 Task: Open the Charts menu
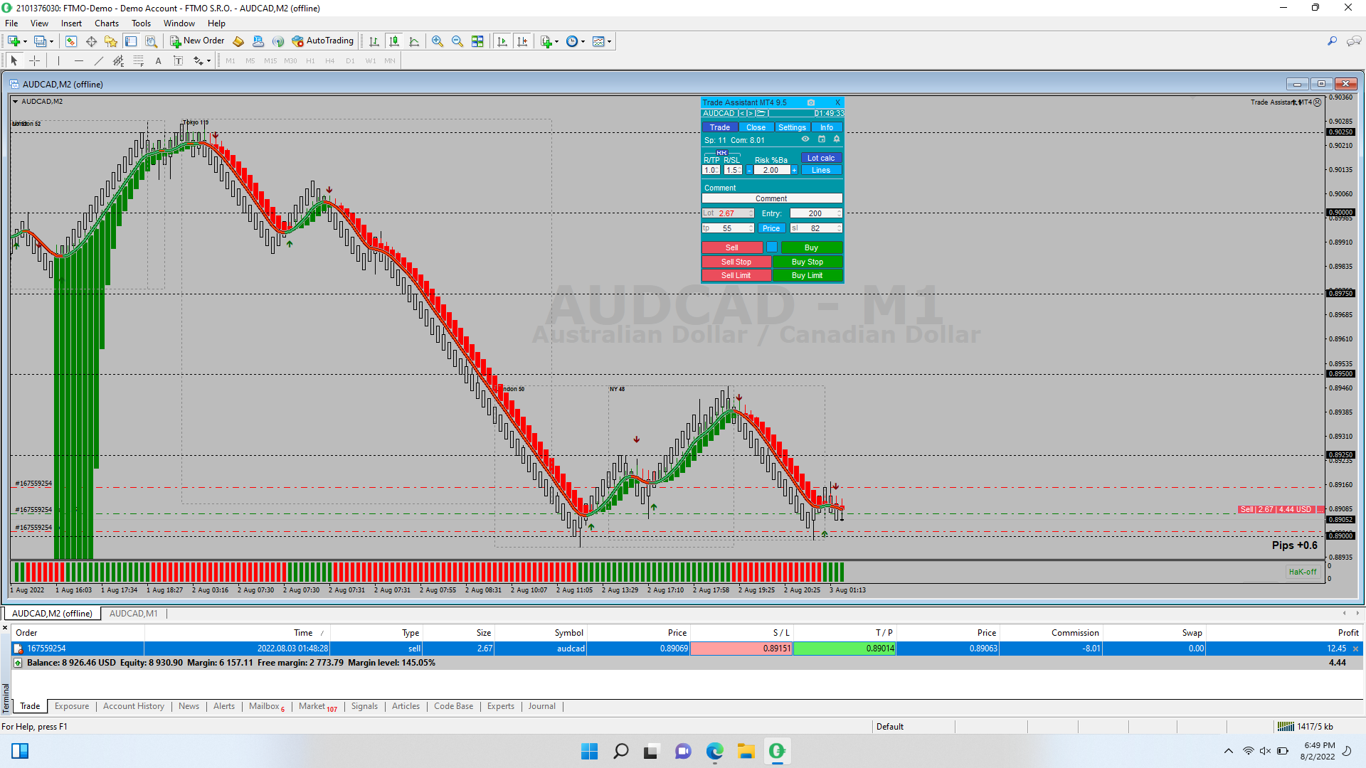tap(107, 23)
